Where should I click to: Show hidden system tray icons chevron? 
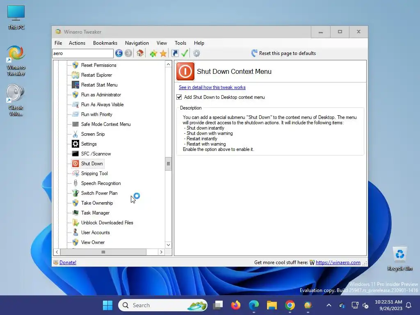pyautogui.click(x=329, y=305)
